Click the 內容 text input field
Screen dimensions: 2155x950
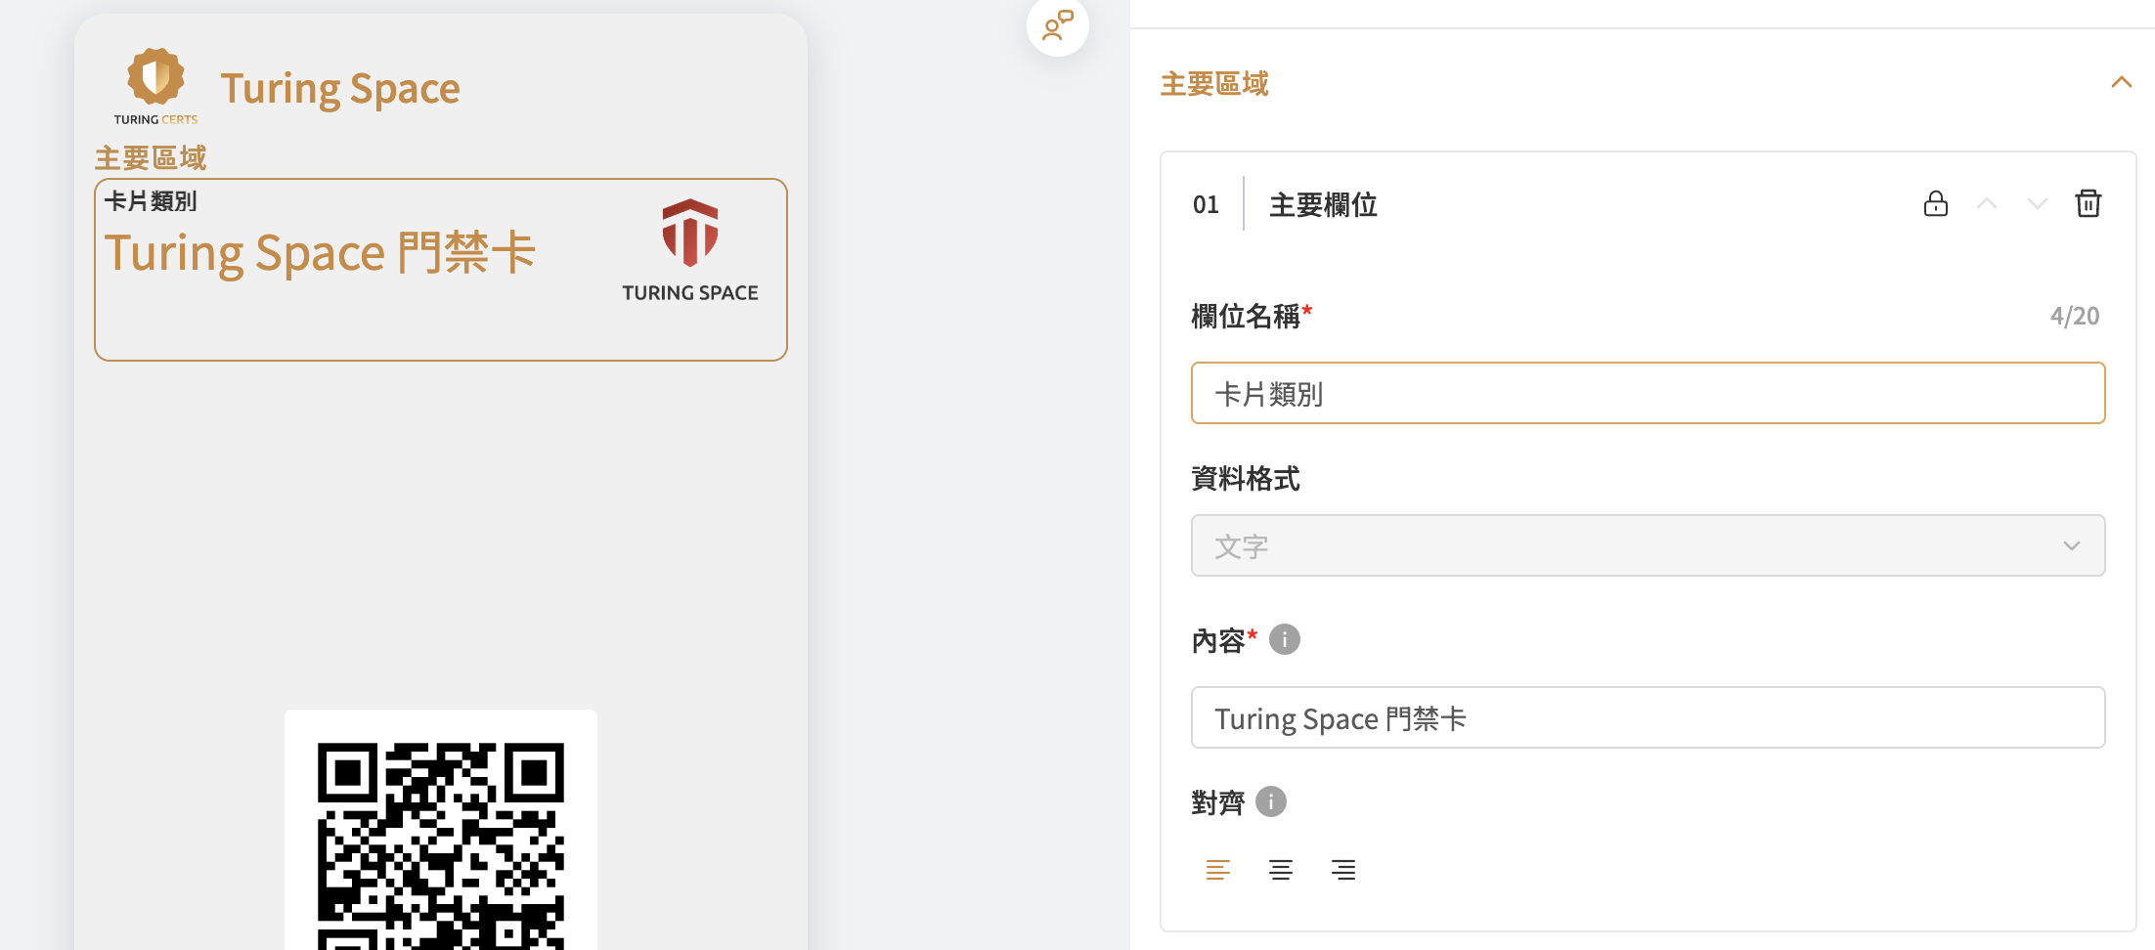1647,717
